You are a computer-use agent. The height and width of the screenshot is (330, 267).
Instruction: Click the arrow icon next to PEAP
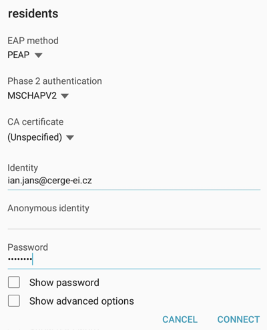click(39, 55)
